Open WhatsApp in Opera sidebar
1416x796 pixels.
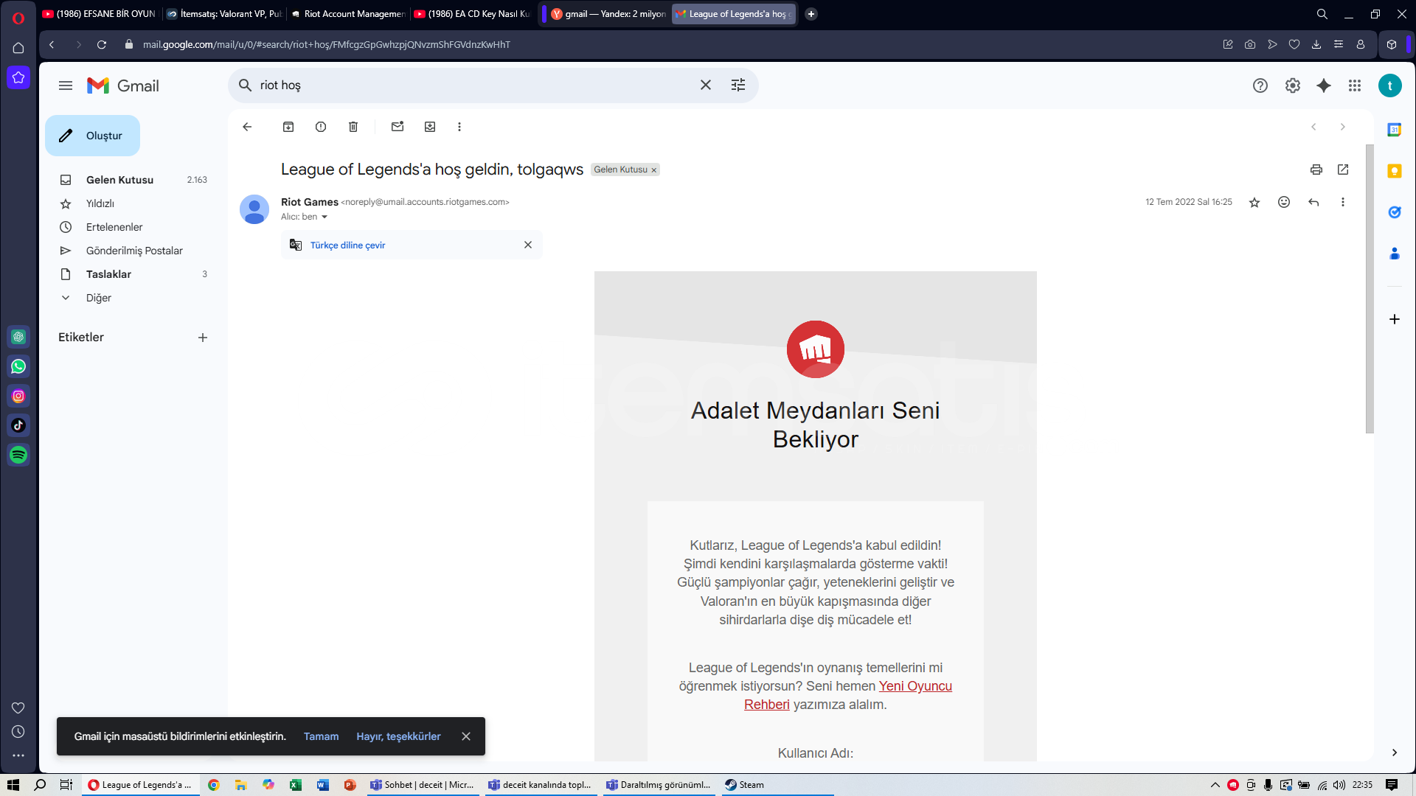(x=18, y=366)
